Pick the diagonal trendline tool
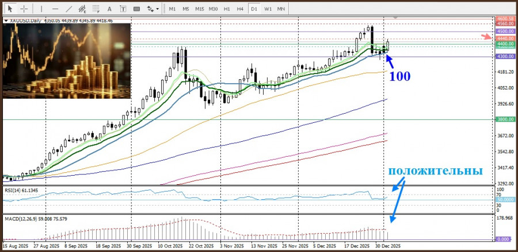Image resolution: width=518 pixels, height=252 pixels. (68, 9)
